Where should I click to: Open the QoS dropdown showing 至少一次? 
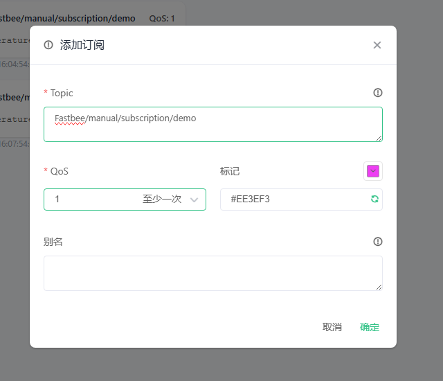125,200
